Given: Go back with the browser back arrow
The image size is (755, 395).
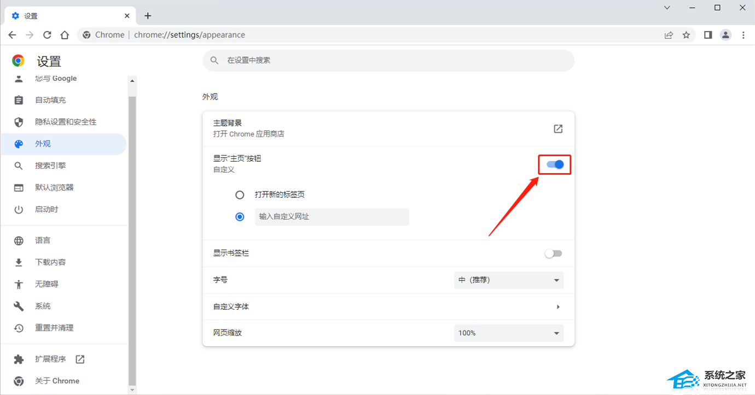Looking at the screenshot, I should coord(12,35).
